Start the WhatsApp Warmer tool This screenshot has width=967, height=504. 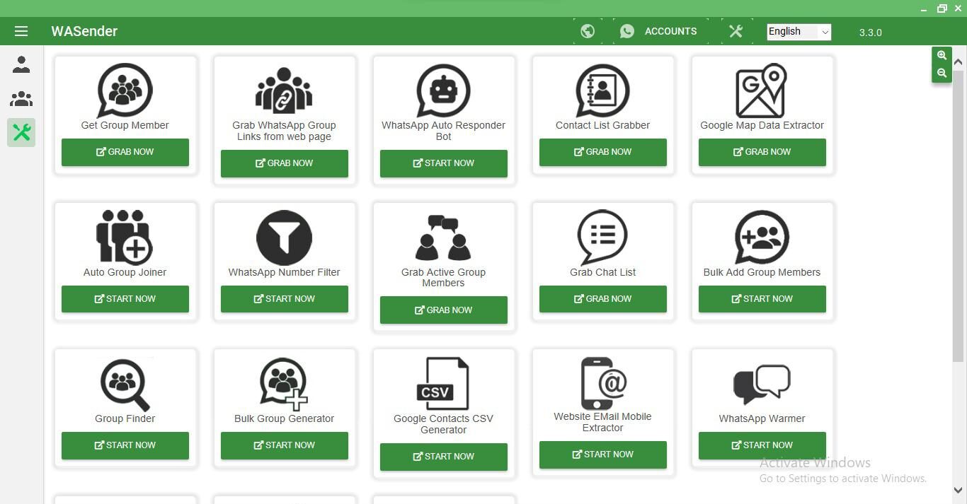[762, 445]
